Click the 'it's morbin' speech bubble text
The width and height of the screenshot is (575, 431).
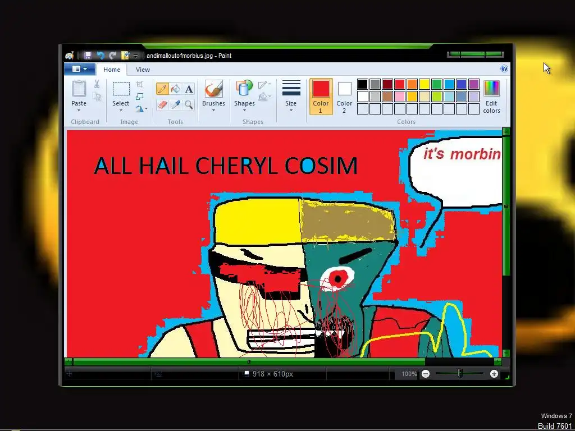[462, 154]
